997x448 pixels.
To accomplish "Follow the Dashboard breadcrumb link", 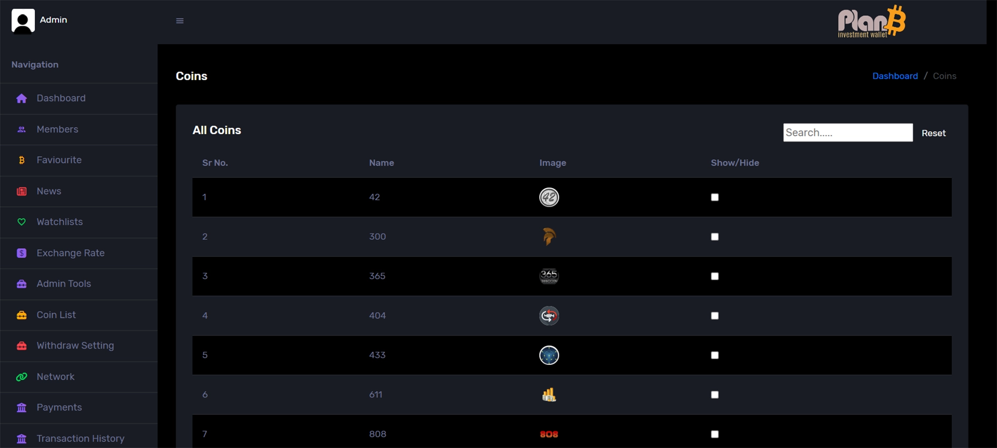I will 895,76.
